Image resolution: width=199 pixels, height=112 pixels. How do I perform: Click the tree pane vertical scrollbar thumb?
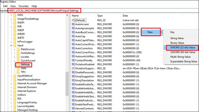tap(67, 84)
